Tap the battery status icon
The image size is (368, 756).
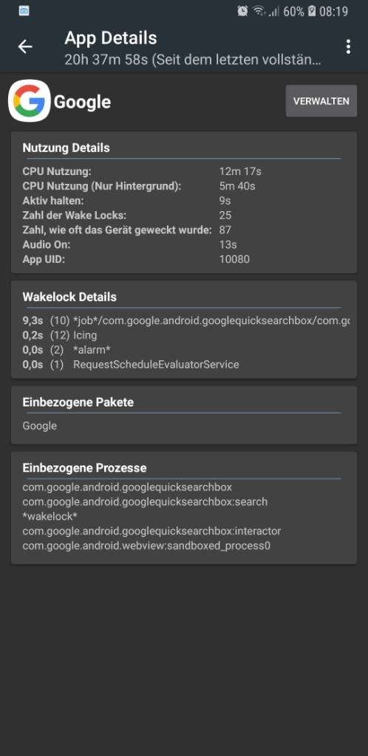[x=312, y=11]
